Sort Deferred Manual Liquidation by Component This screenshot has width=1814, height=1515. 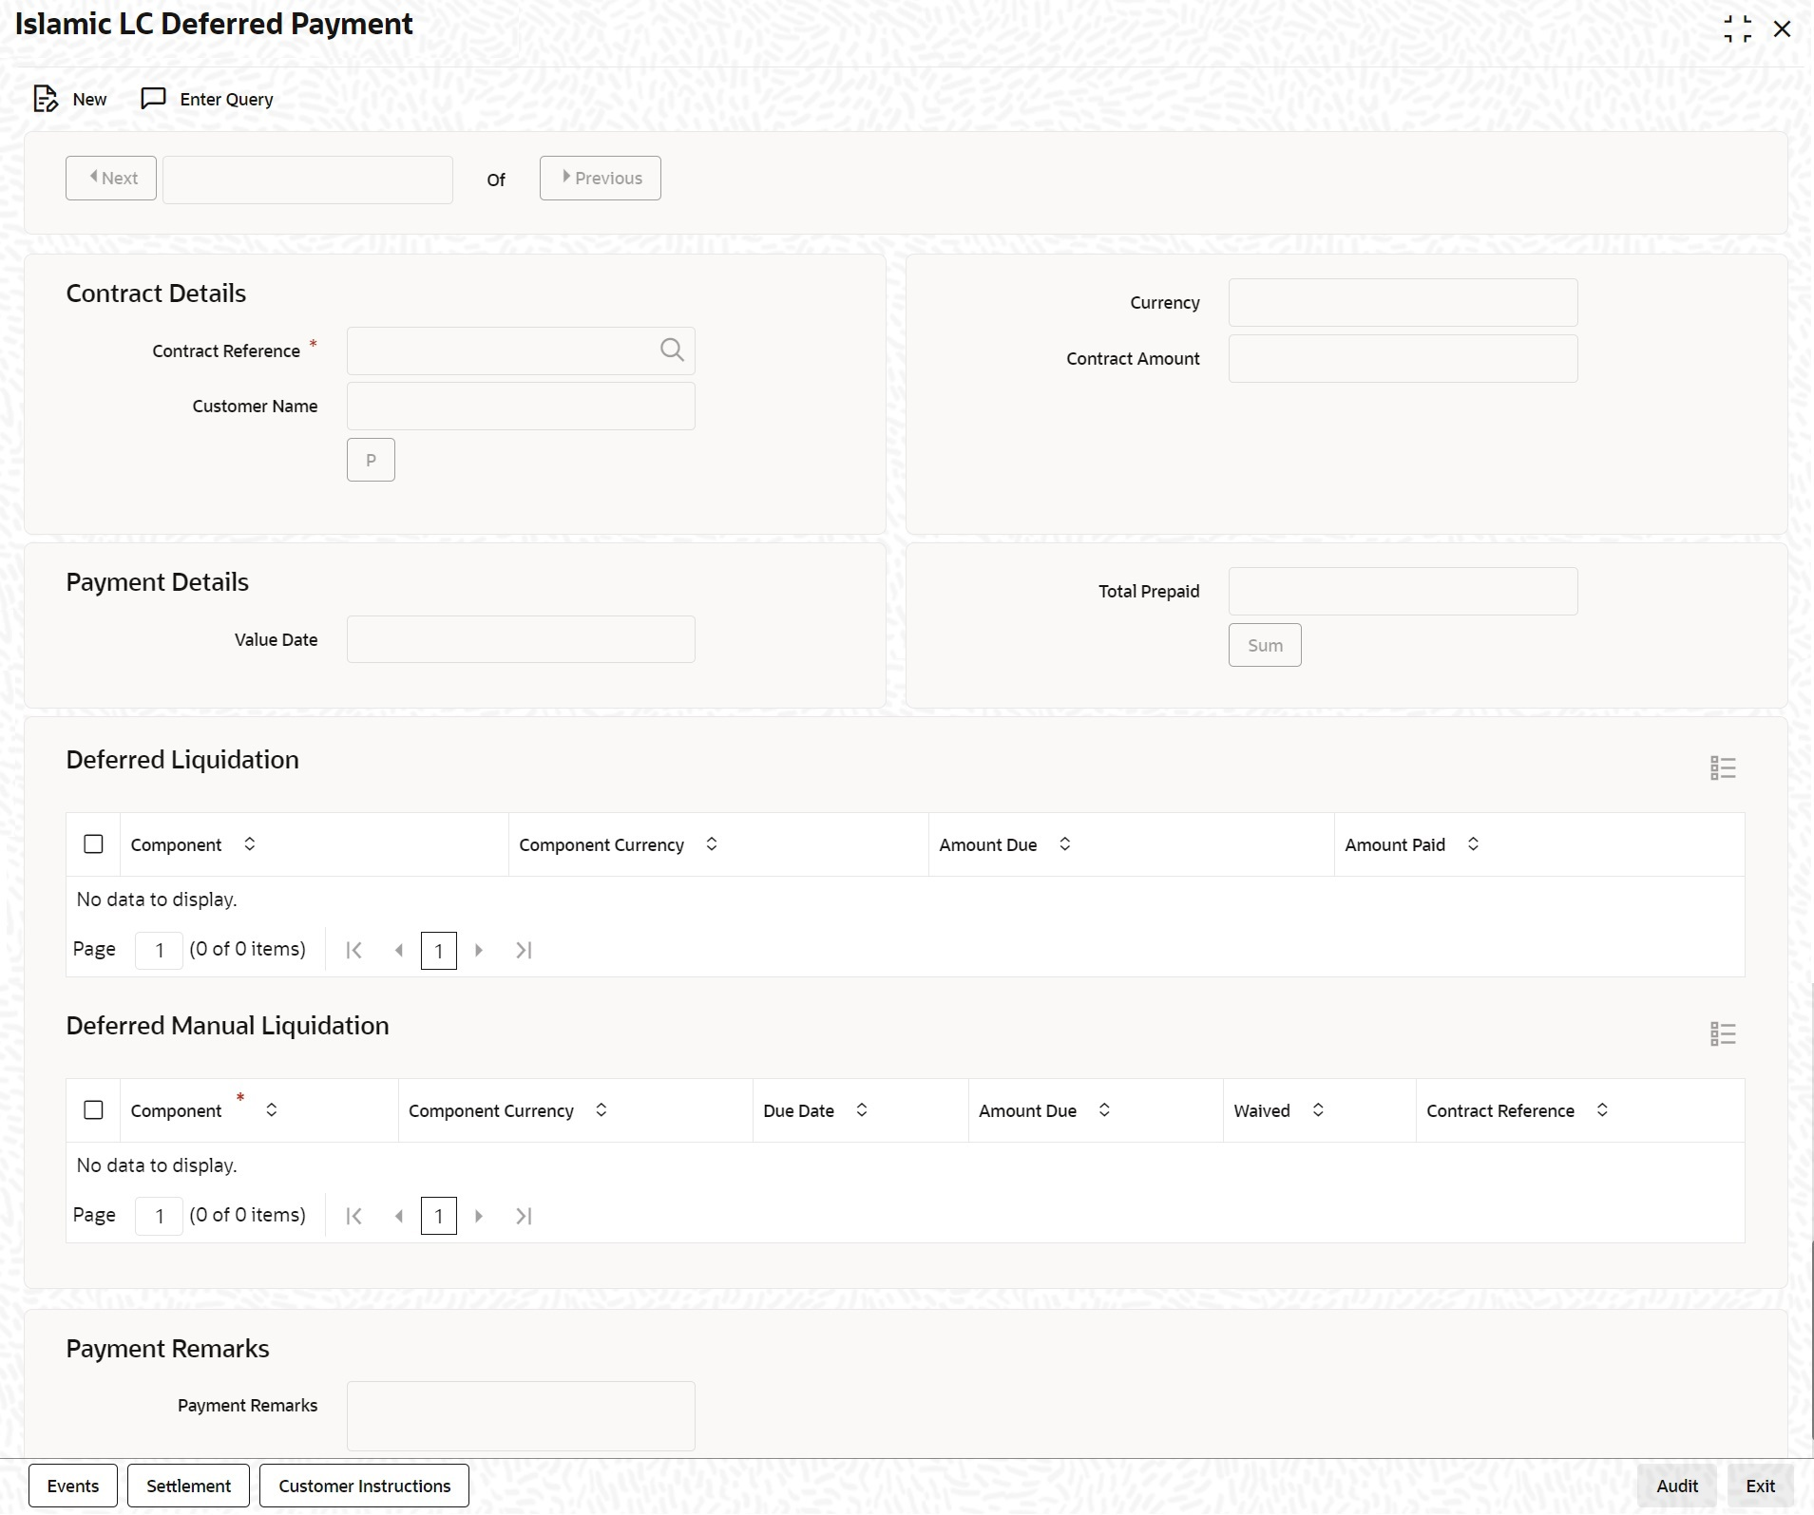tap(272, 1109)
